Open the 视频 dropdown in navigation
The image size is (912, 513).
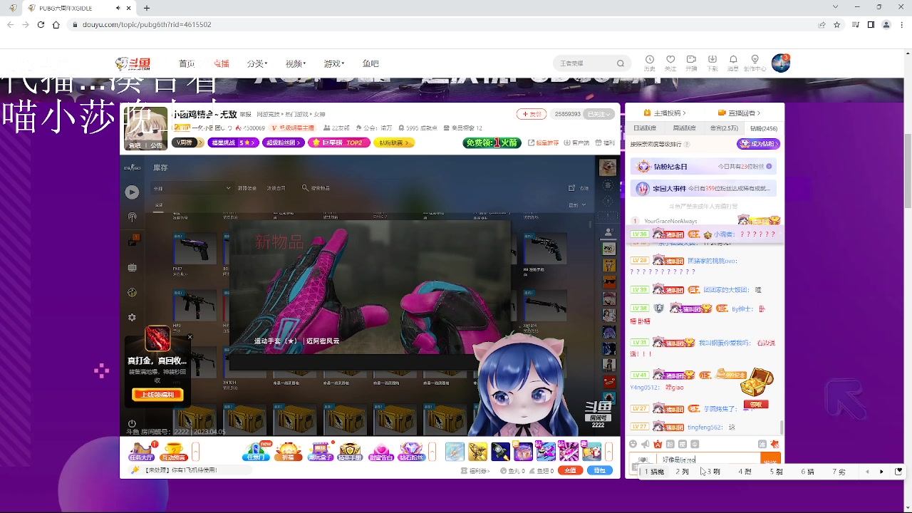(x=295, y=63)
